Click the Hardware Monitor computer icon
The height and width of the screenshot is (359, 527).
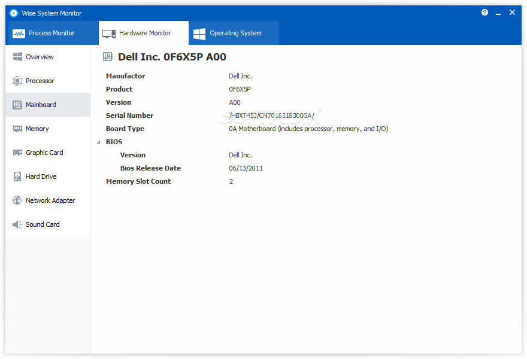pos(109,34)
